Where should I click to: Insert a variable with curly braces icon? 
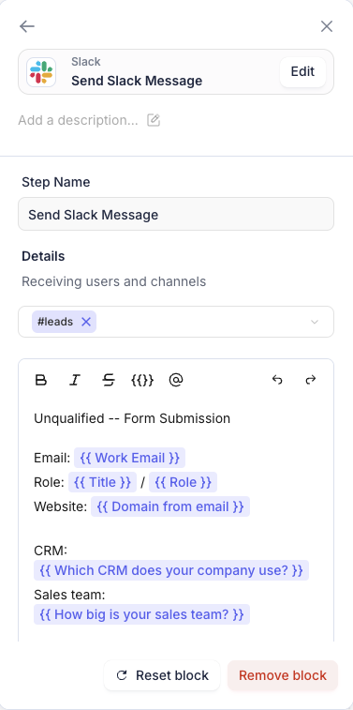tap(142, 380)
